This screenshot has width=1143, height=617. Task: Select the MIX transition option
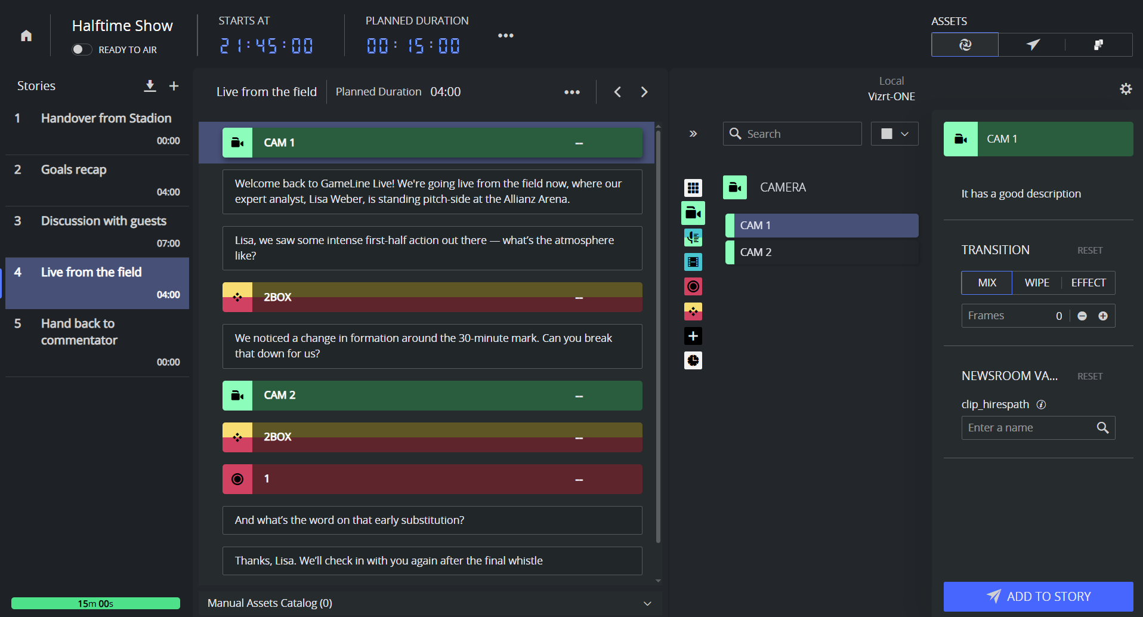[x=987, y=283]
